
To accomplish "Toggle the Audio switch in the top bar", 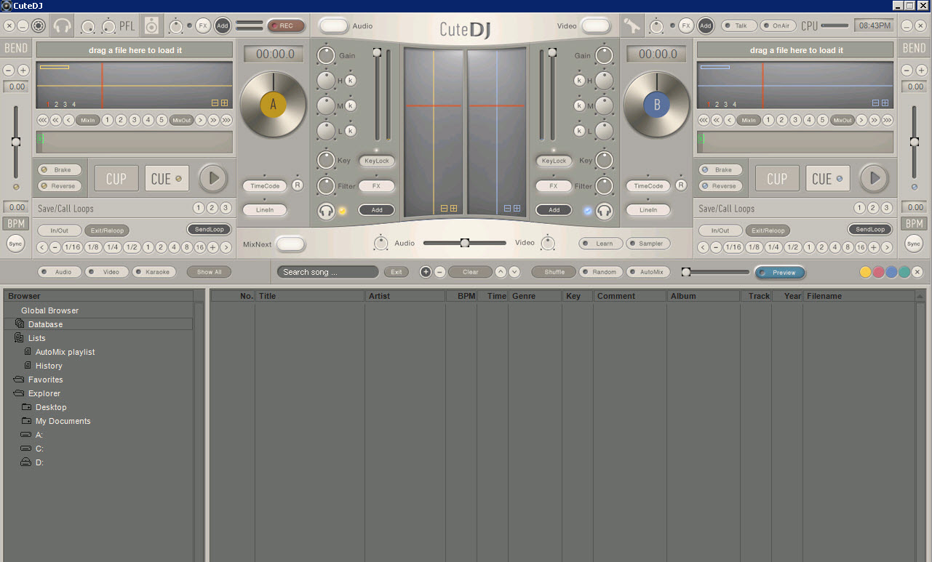I will coord(334,25).
